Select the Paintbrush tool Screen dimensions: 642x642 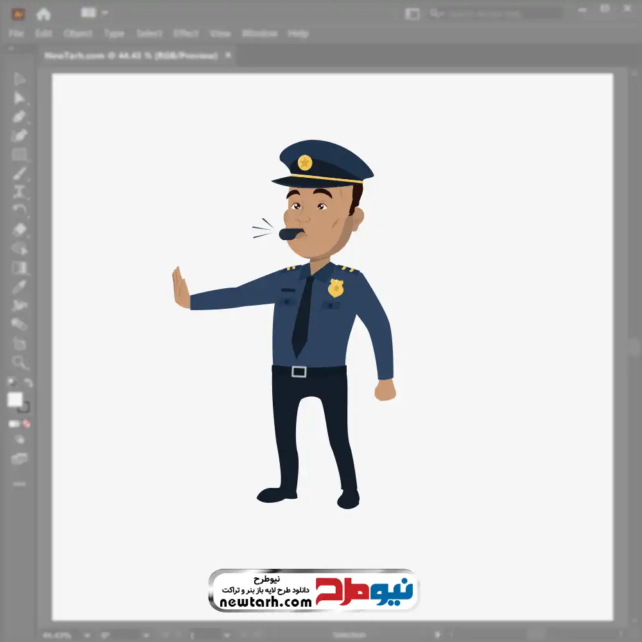[x=19, y=173]
